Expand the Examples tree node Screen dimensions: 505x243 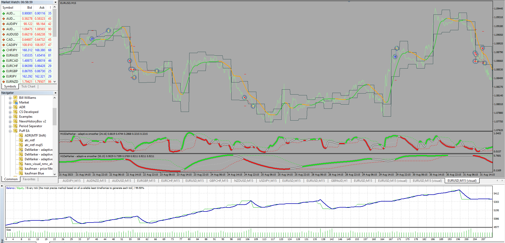pyautogui.click(x=10, y=117)
